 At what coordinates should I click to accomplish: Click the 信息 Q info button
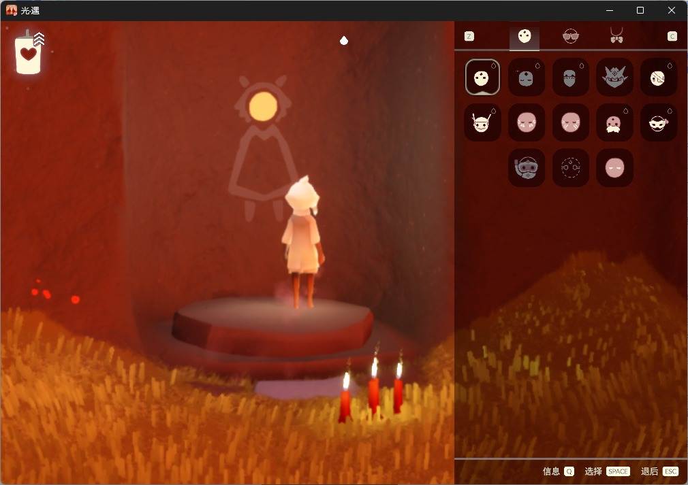click(558, 471)
